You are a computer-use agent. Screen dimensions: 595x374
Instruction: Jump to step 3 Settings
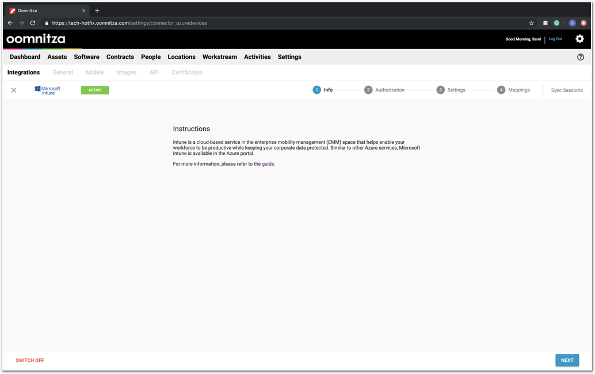[451, 90]
